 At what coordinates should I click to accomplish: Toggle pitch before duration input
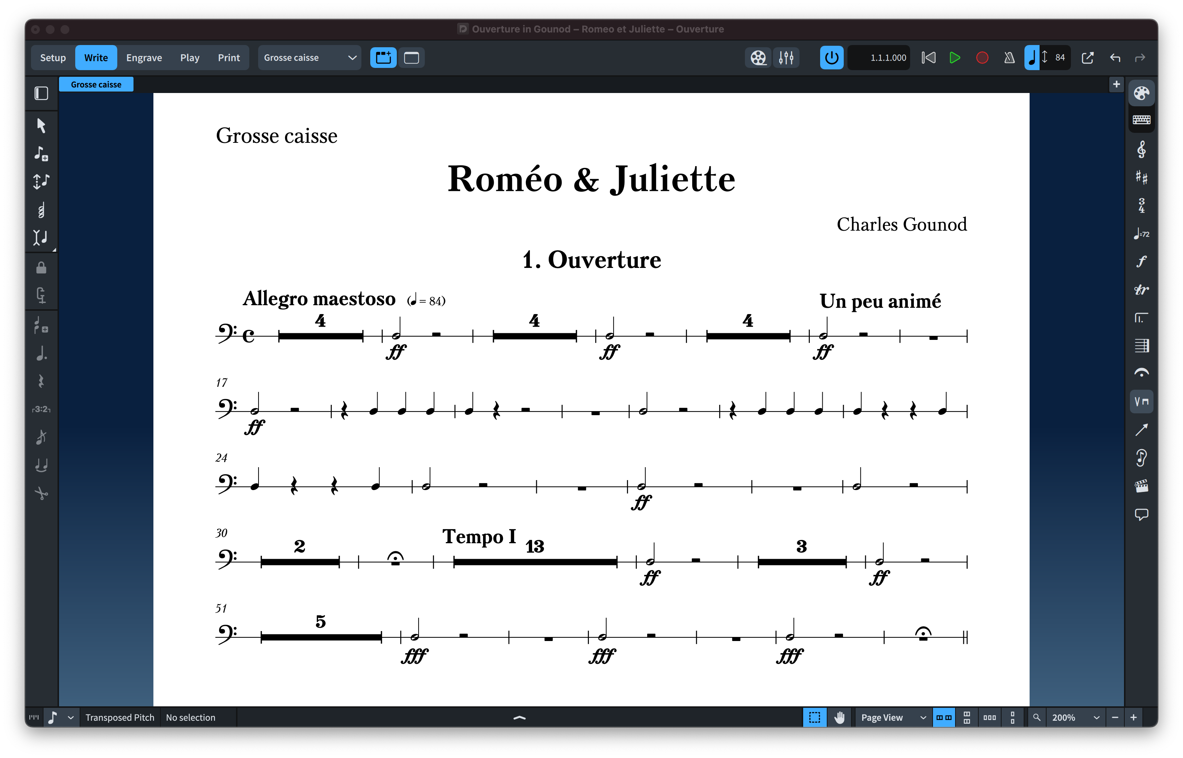[41, 182]
